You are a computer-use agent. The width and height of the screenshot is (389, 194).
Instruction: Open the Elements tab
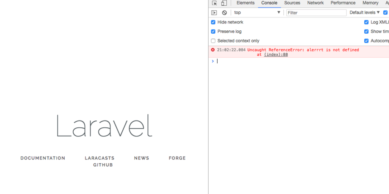(x=245, y=3)
